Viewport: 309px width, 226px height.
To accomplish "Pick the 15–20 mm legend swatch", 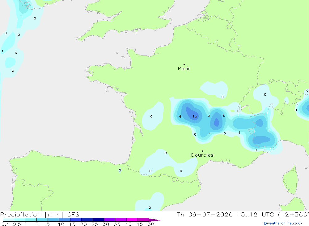I will click(x=76, y=220).
